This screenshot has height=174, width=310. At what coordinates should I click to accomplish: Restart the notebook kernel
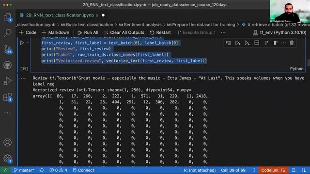(160, 32)
